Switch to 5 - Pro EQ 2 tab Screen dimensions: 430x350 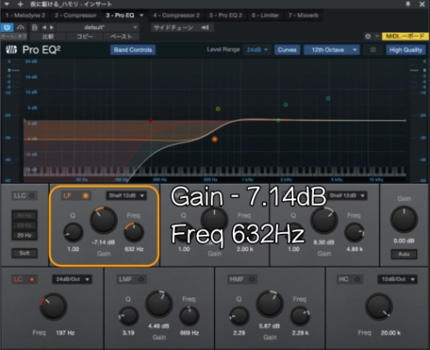(225, 15)
